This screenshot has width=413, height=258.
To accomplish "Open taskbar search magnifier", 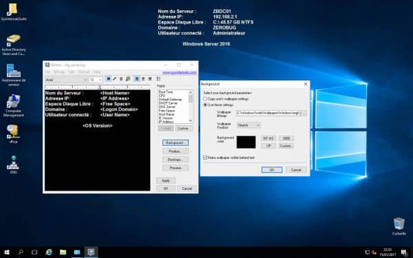I will [x=21, y=252].
